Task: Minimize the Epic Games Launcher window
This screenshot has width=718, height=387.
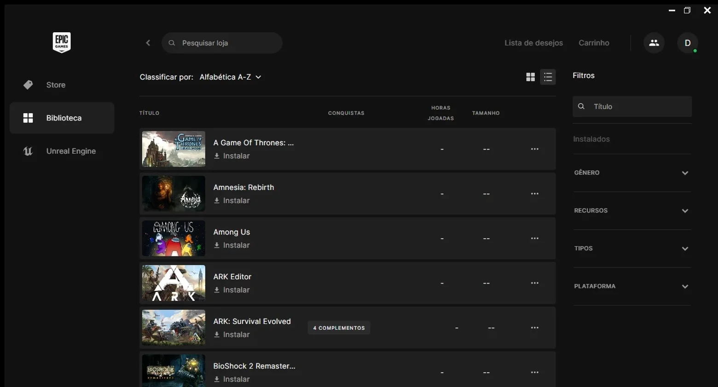Action: pyautogui.click(x=672, y=10)
